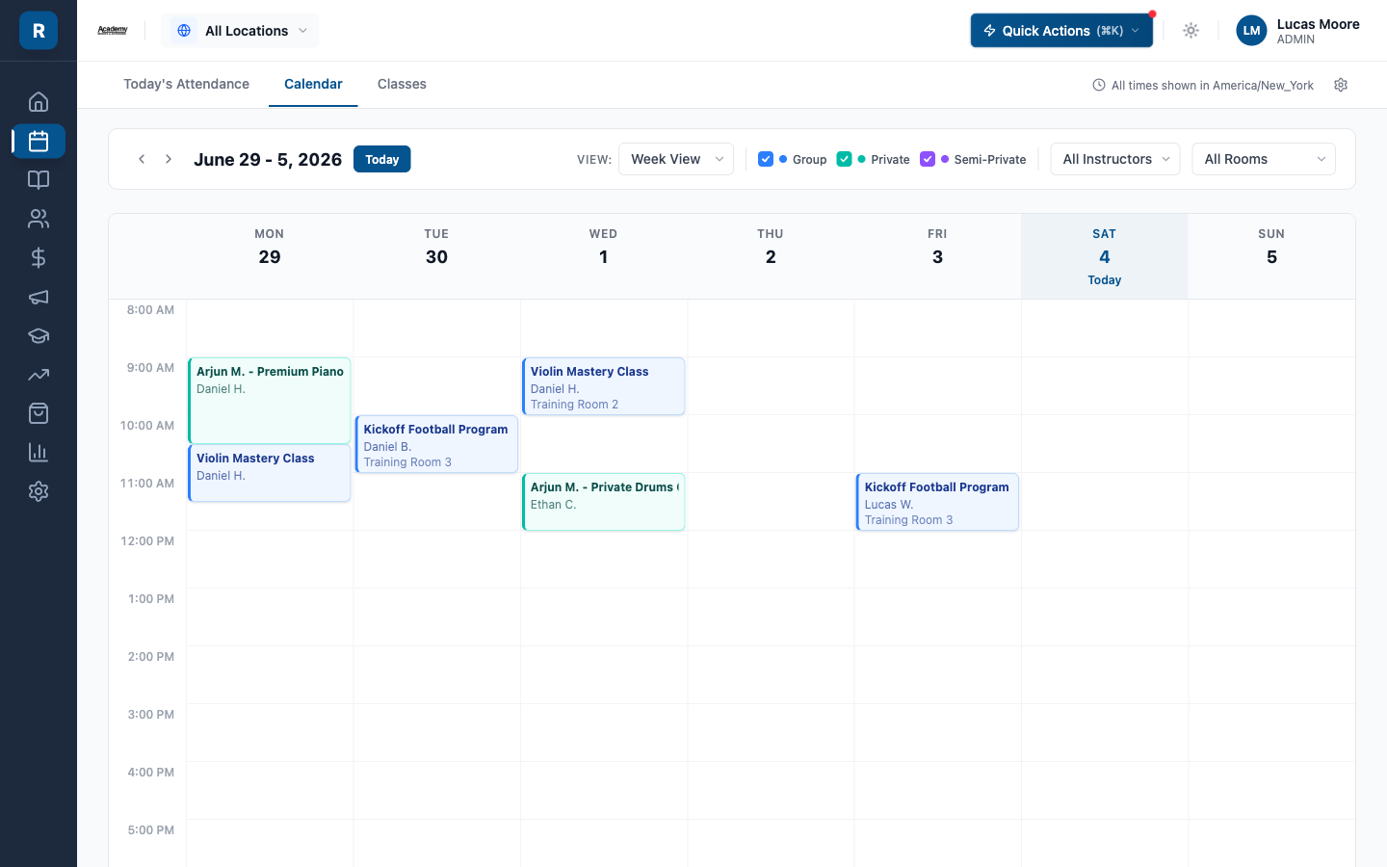Open Tuesday's Kickoff Football Program event
Screen dimensions: 1387x867
[x=436, y=444]
